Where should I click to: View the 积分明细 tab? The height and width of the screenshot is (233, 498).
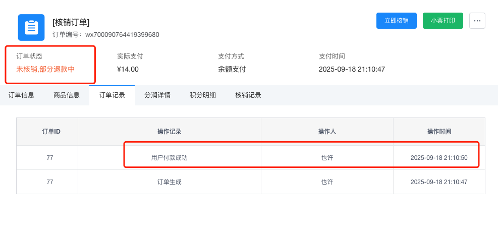pos(203,95)
